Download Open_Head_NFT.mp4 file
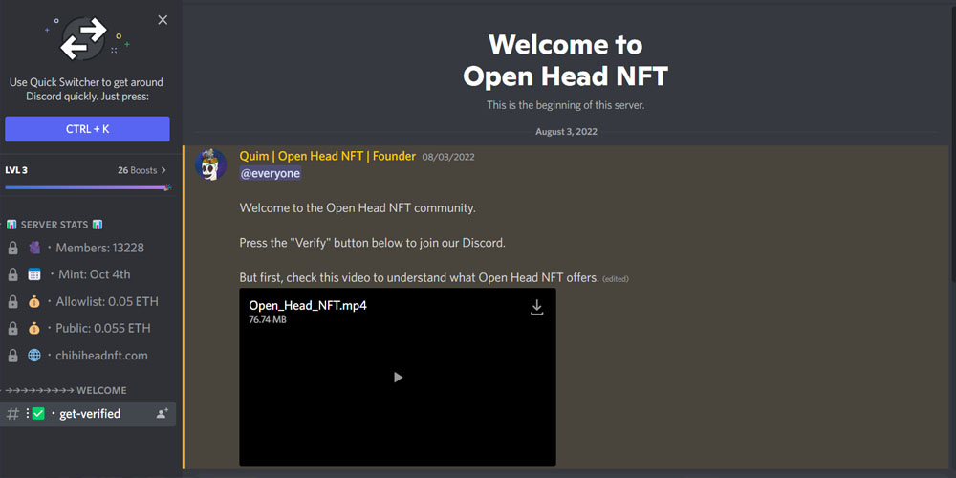The image size is (956, 478). pyautogui.click(x=536, y=307)
